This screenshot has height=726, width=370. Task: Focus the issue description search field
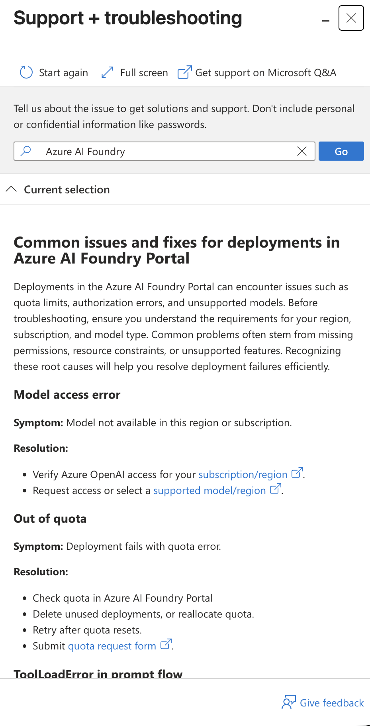coord(164,151)
